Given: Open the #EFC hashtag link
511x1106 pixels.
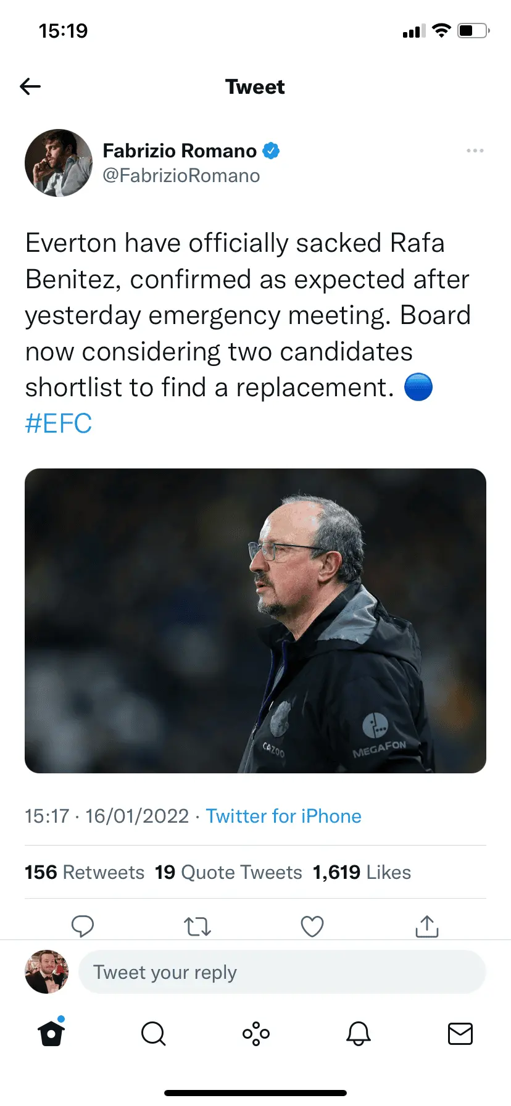Looking at the screenshot, I should coord(59,424).
